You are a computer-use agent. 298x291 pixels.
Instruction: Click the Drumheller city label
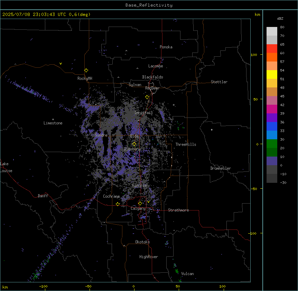(x=221, y=168)
